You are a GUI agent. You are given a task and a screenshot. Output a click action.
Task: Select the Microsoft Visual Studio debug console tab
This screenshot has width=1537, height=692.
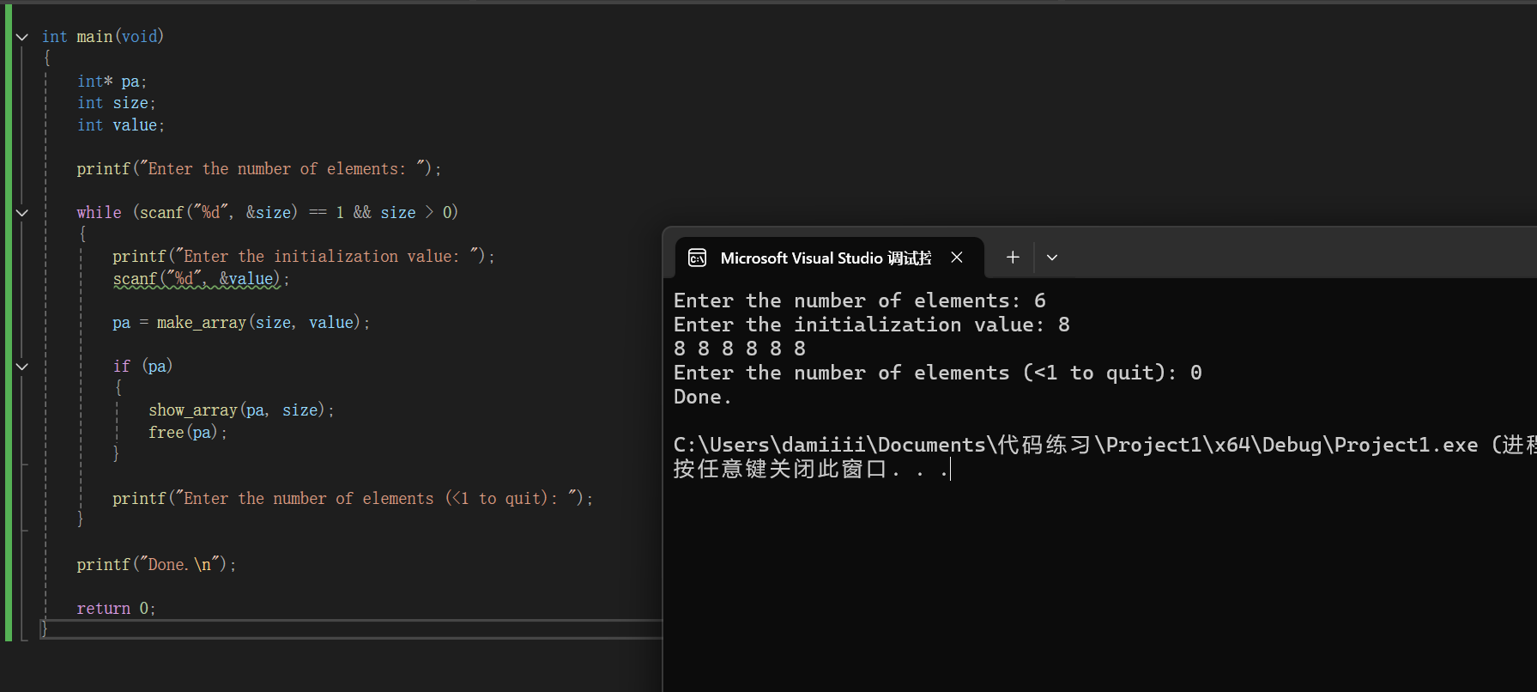pos(825,258)
